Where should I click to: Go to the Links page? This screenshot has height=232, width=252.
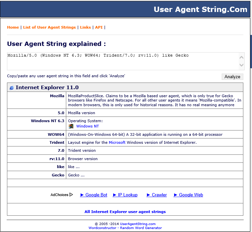[85, 27]
